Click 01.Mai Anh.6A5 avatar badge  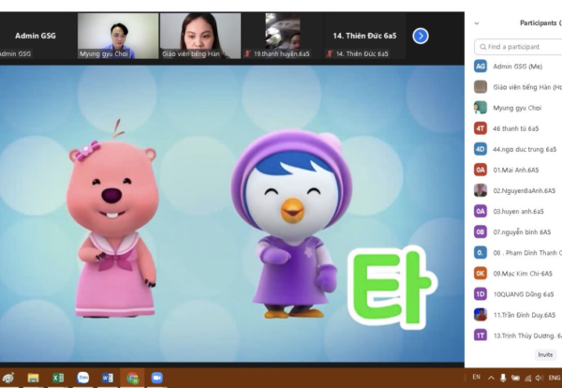480,170
